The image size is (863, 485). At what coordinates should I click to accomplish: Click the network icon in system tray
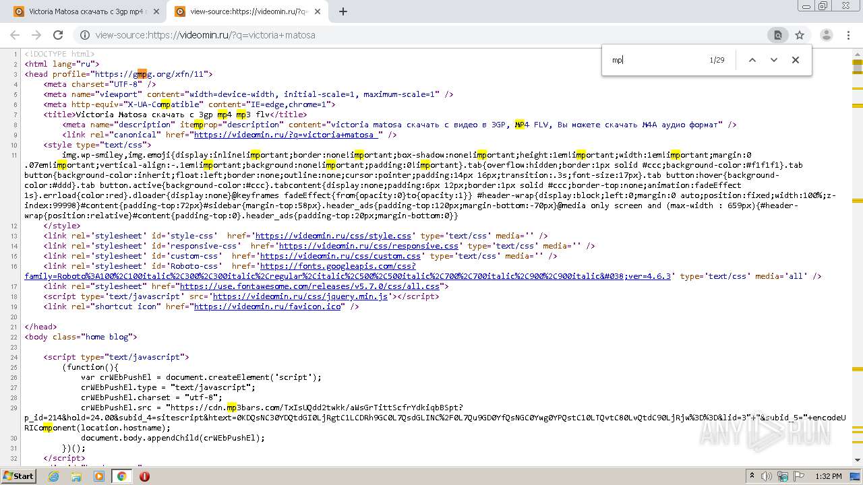[783, 476]
